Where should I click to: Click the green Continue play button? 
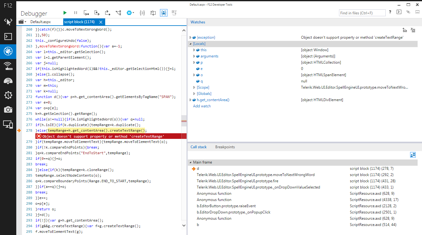pyautogui.click(x=65, y=13)
